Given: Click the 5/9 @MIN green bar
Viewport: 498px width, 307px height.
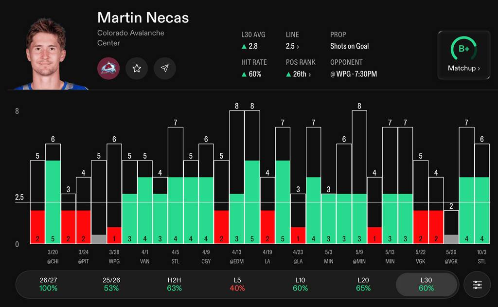Looking at the screenshot, I should 359,218.
